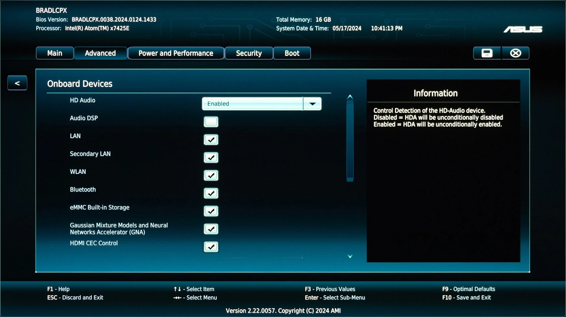Click F3 - Previous Values hint
Viewport: 566px width, 317px height.
[x=330, y=289]
